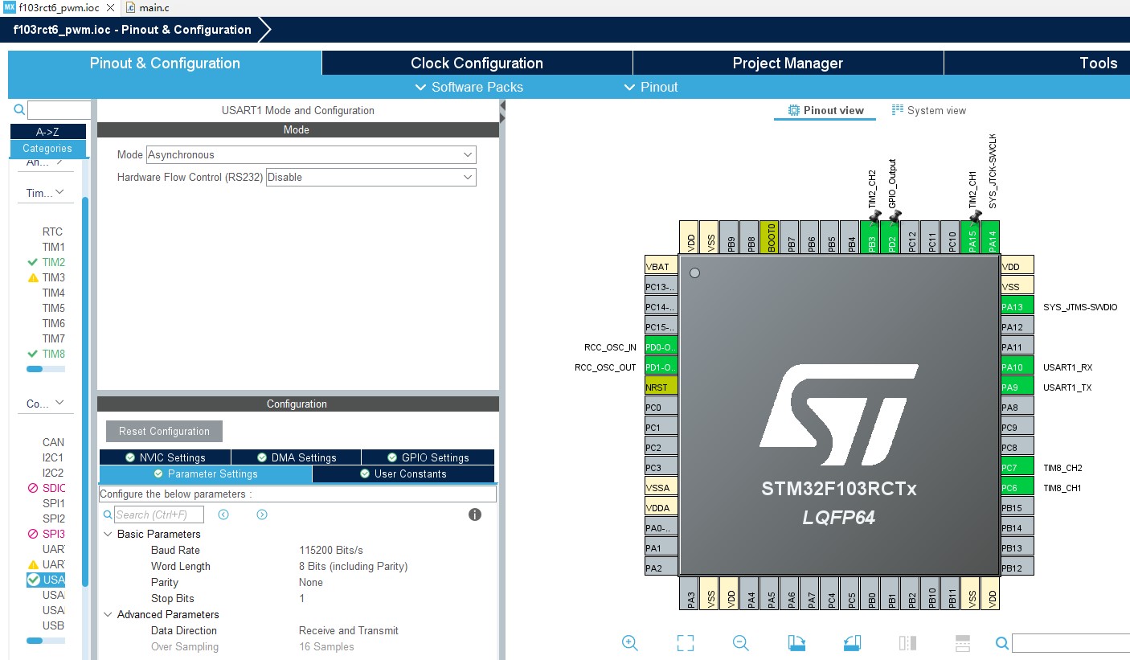1130x660 pixels.
Task: Click the Reset Configuration button
Action: tap(164, 431)
